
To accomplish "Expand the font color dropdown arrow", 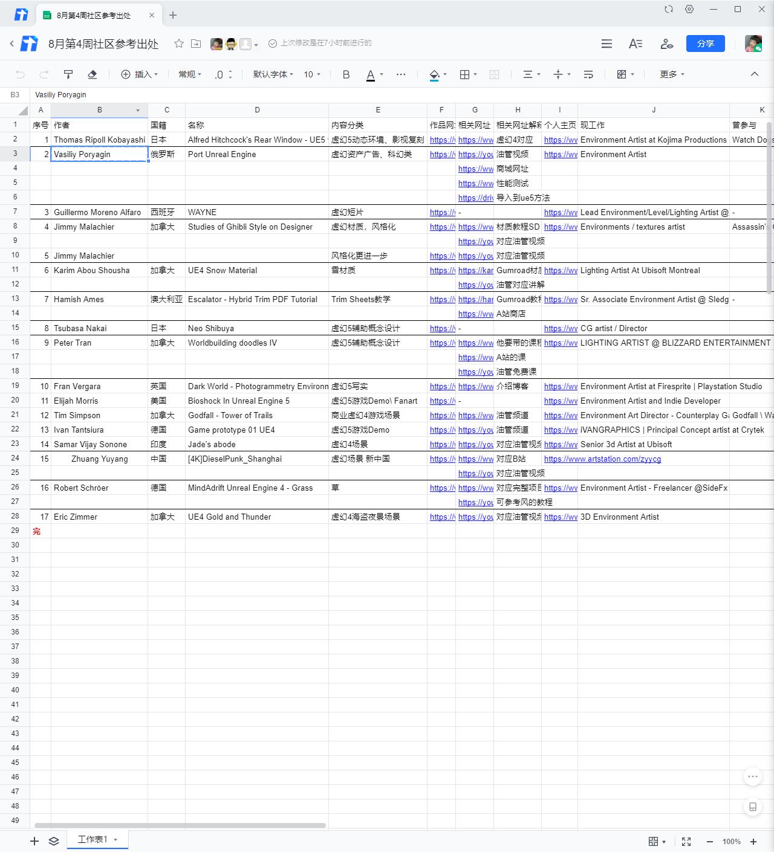I will (382, 74).
